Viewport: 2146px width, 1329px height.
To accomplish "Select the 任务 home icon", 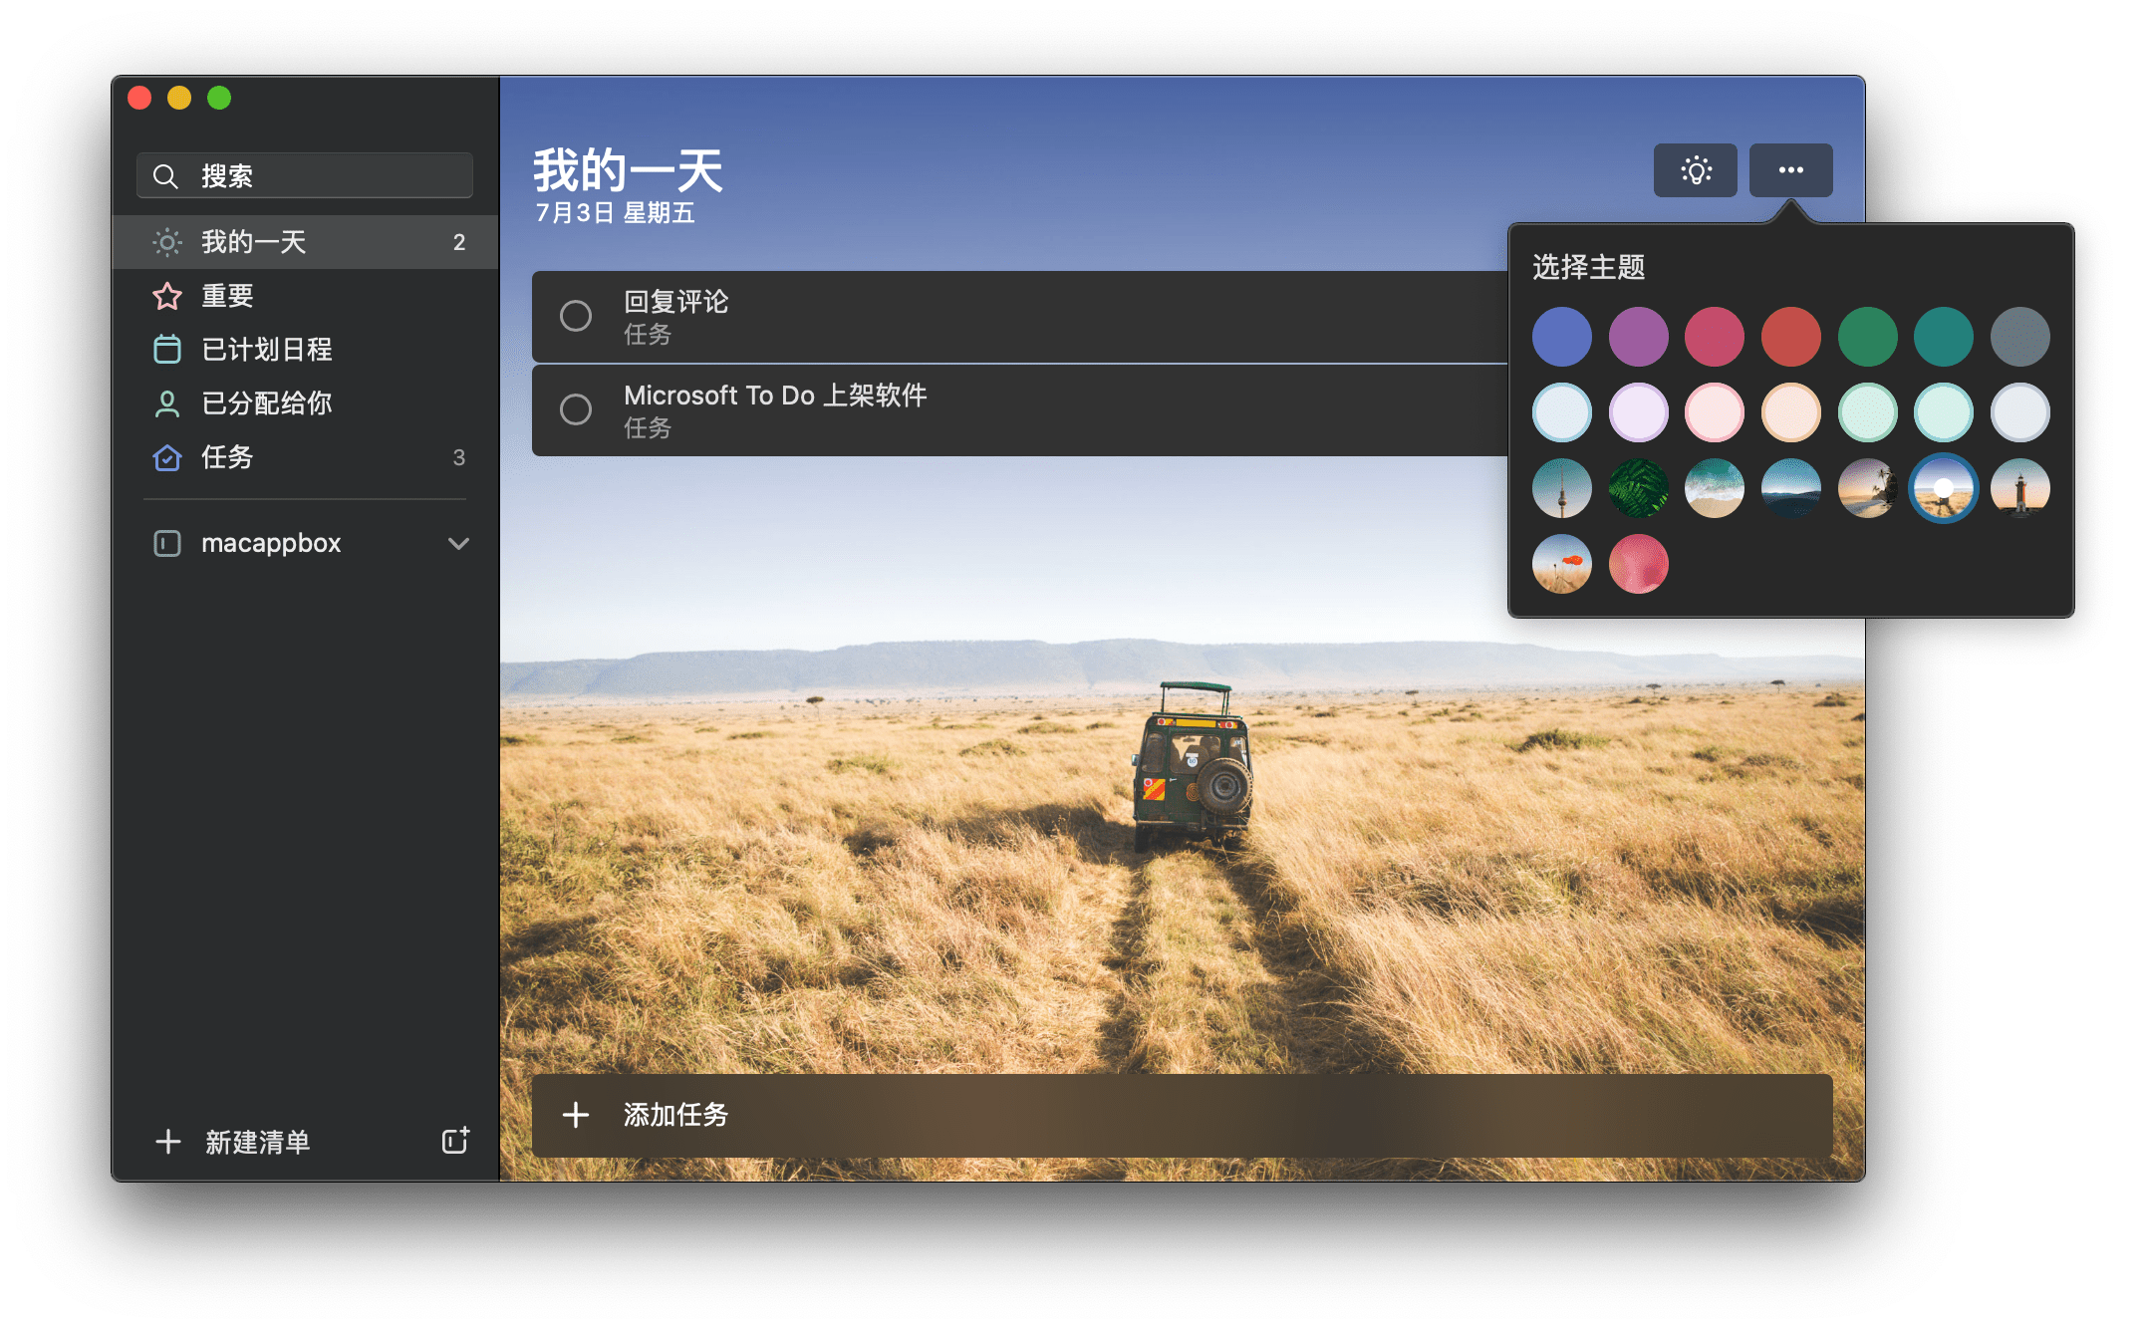I will click(x=166, y=457).
